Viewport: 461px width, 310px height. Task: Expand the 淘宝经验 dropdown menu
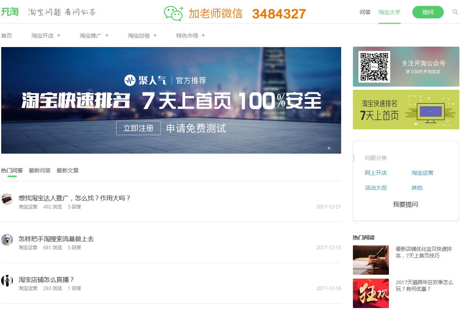[142, 36]
